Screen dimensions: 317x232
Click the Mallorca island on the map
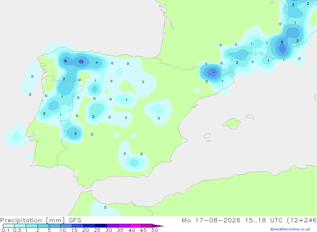tap(232, 123)
